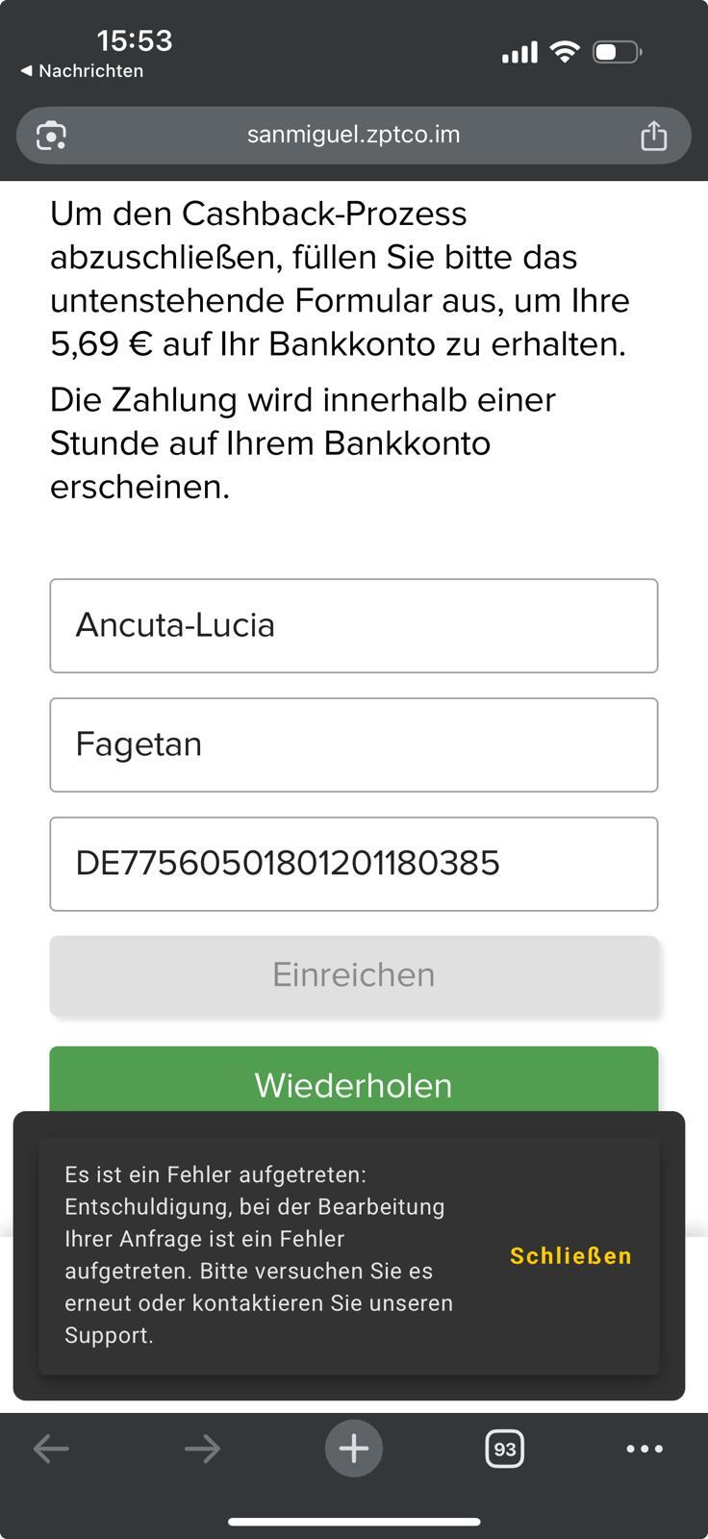Open the three-dot browser menu

point(644,1449)
